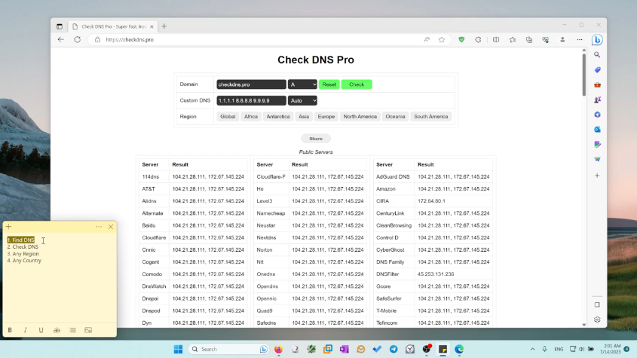Viewport: 637px width, 358px height.
Task: Click the address bar URL field
Action: [260, 40]
